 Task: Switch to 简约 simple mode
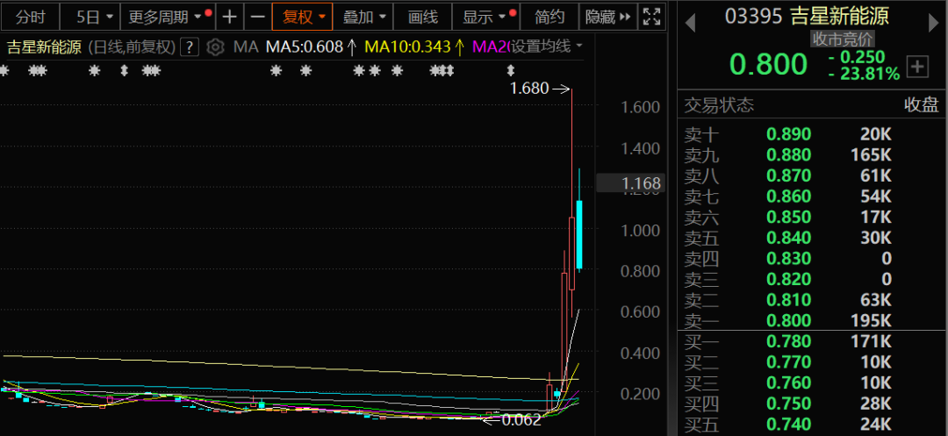pos(549,17)
